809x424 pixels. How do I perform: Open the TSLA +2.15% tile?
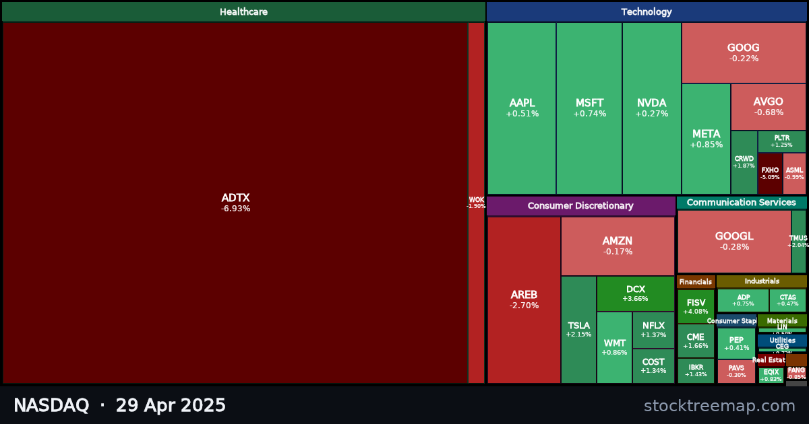click(578, 330)
